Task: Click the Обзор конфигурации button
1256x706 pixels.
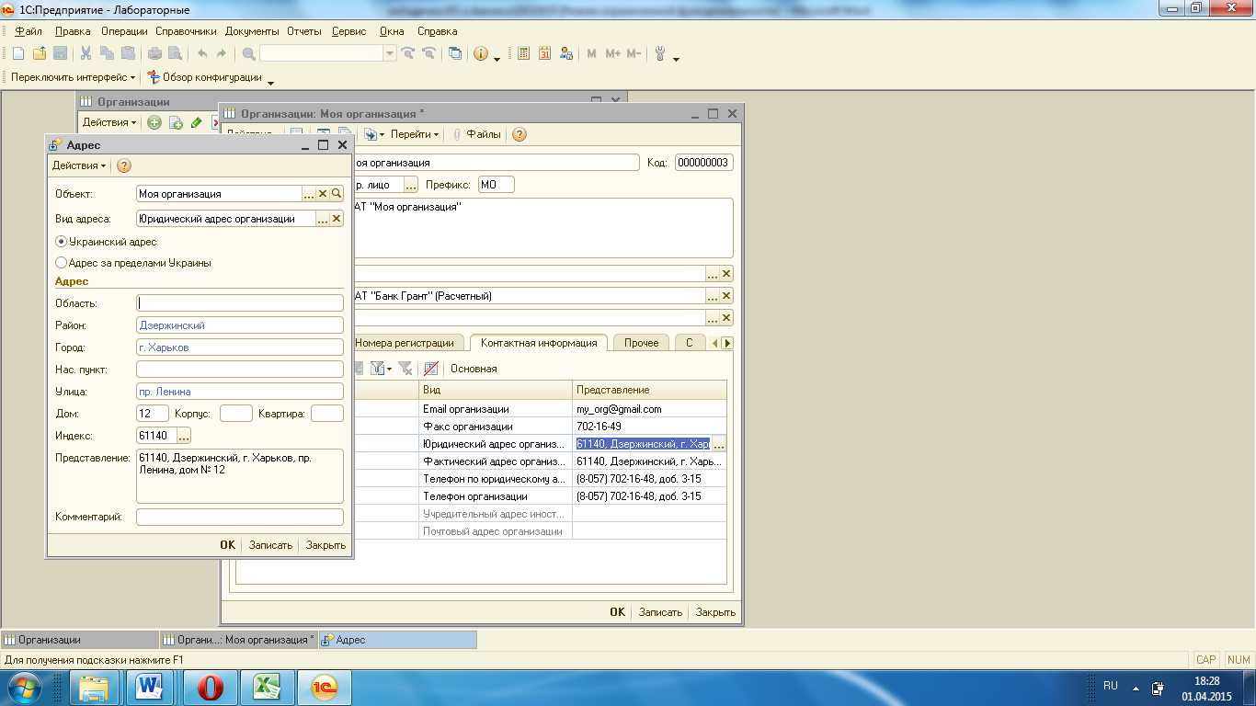Action: [205, 77]
